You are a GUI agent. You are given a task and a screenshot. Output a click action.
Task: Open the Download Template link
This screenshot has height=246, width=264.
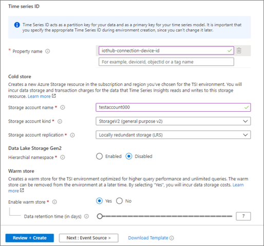point(148,238)
